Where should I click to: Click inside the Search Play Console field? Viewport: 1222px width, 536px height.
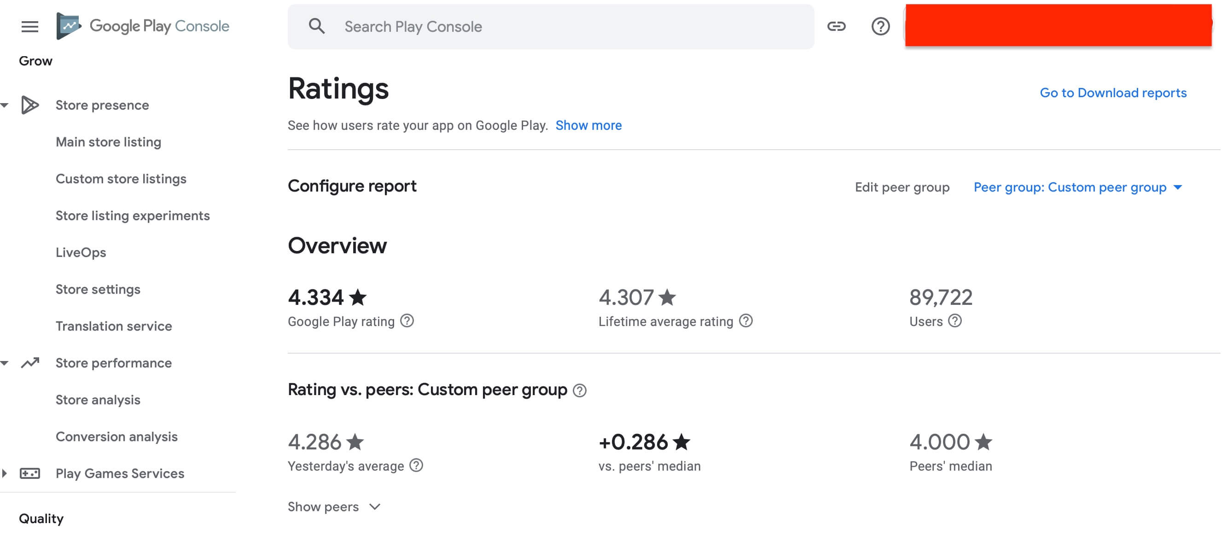click(x=551, y=27)
